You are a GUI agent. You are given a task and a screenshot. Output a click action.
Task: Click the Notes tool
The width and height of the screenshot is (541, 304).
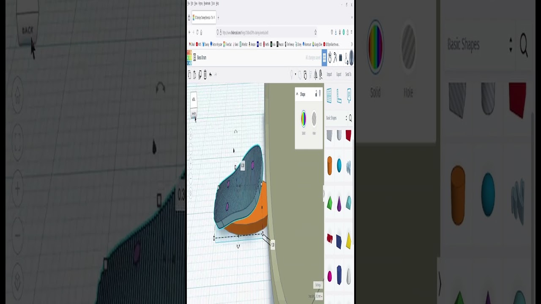click(349, 95)
